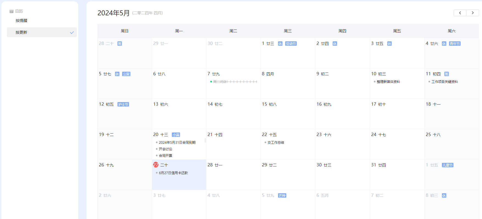
Task: Select the date cell 16 初九
Action: [x=342, y=114]
